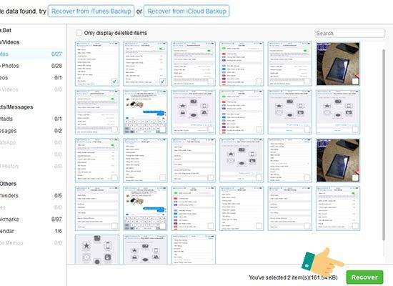Open the chat-with-keyboard screenshot in second row
Viewport: 393px width, 286px height.
(145, 112)
